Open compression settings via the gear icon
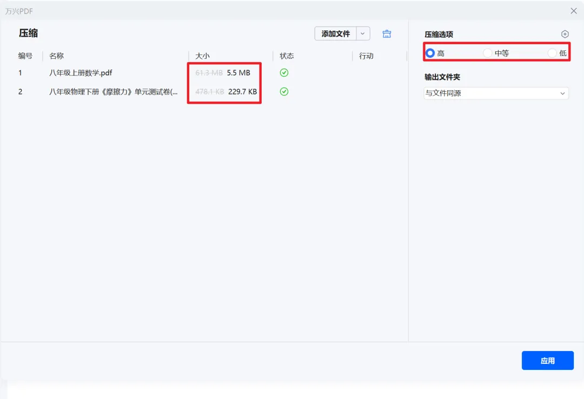 pyautogui.click(x=565, y=33)
